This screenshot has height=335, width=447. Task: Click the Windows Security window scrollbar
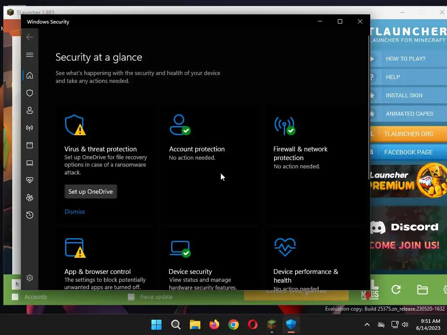[369, 107]
